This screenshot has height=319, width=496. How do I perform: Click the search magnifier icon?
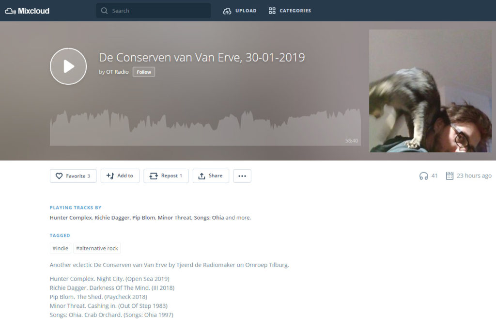coord(105,11)
